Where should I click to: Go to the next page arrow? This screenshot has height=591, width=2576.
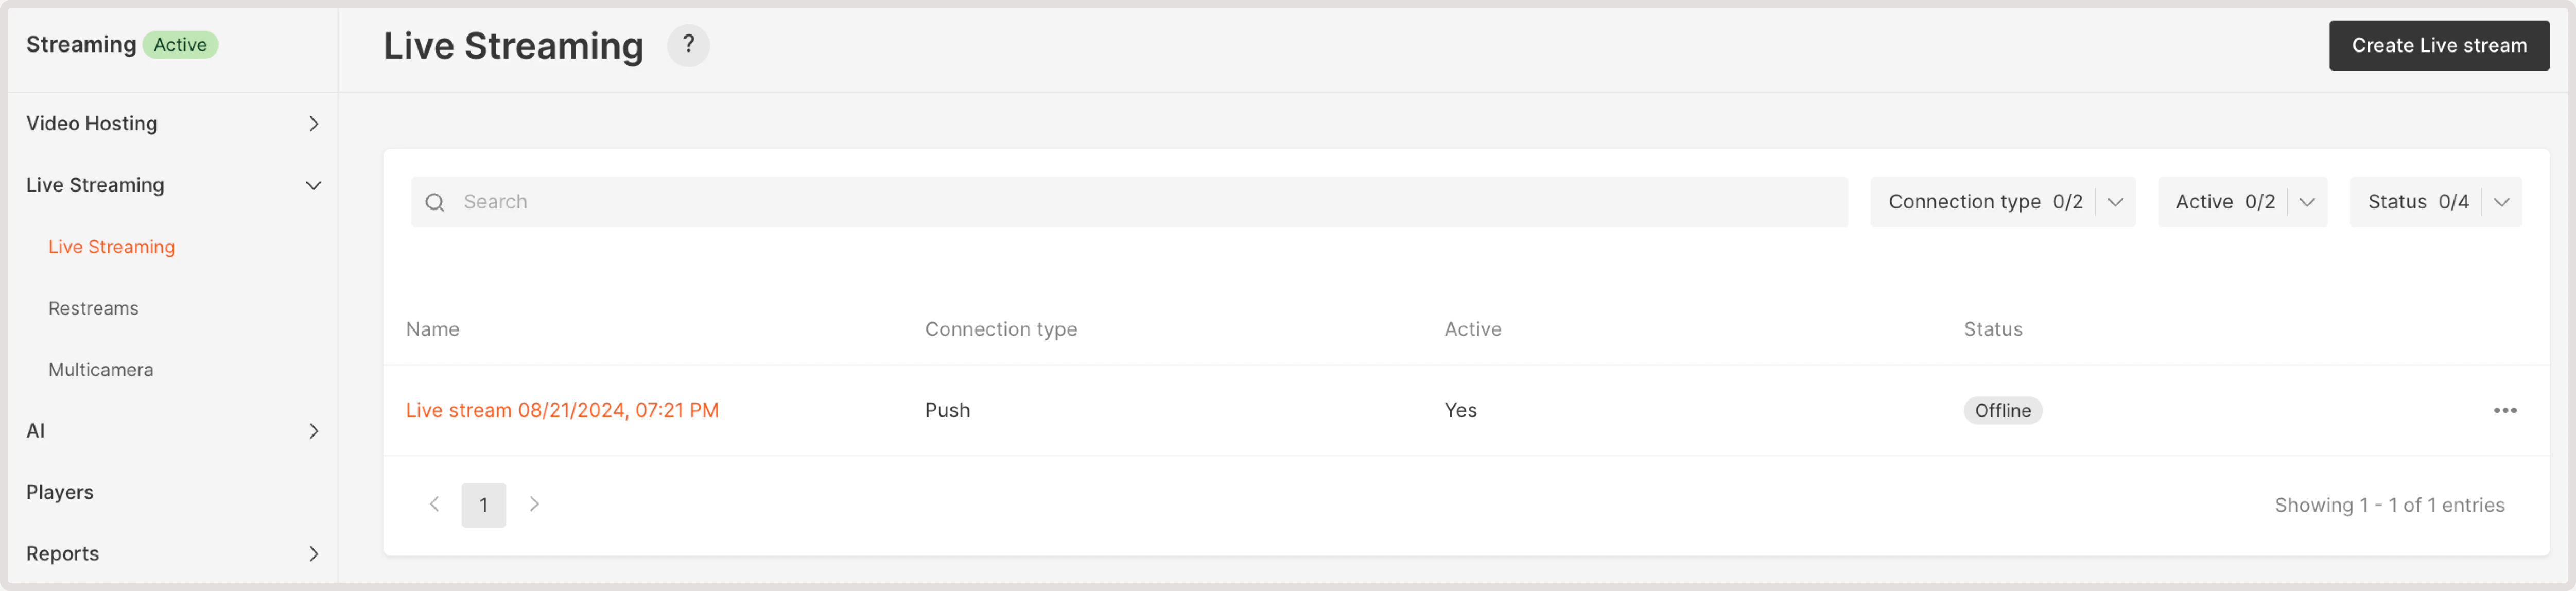(534, 504)
